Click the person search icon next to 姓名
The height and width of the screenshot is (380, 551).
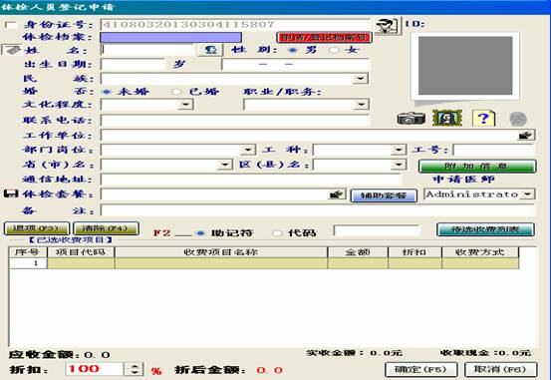click(x=210, y=50)
